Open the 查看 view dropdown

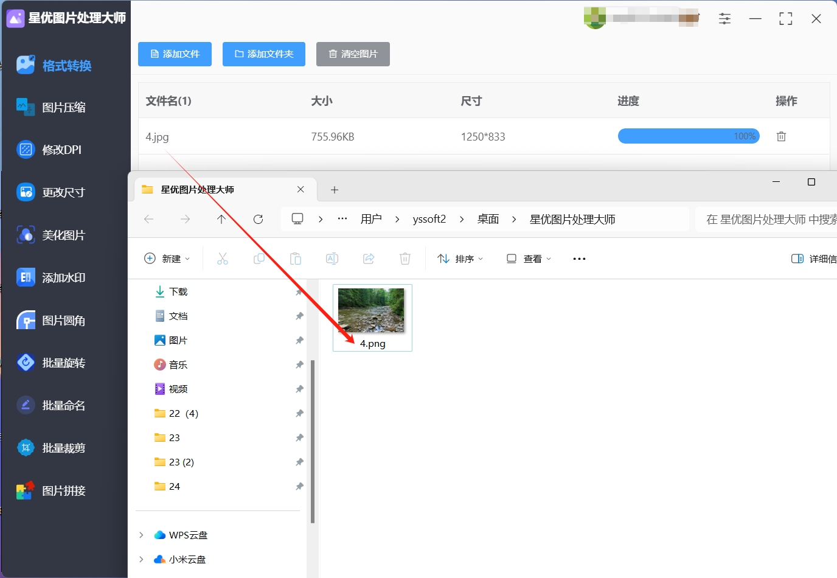pyautogui.click(x=529, y=259)
